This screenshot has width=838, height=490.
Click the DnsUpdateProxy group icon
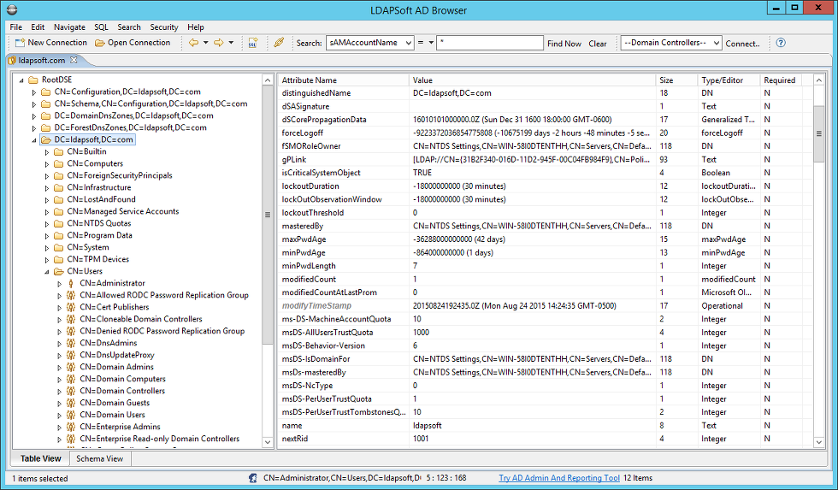click(x=70, y=356)
